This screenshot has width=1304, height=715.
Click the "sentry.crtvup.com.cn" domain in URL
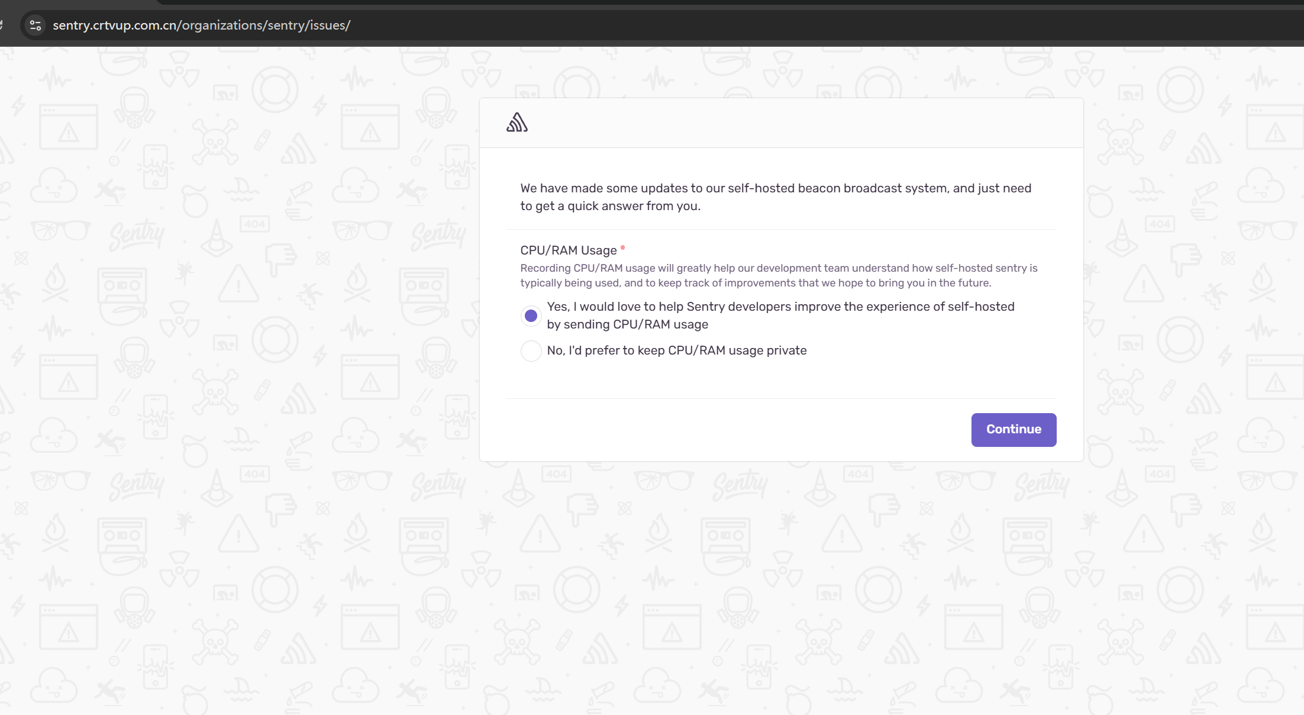pyautogui.click(x=115, y=25)
